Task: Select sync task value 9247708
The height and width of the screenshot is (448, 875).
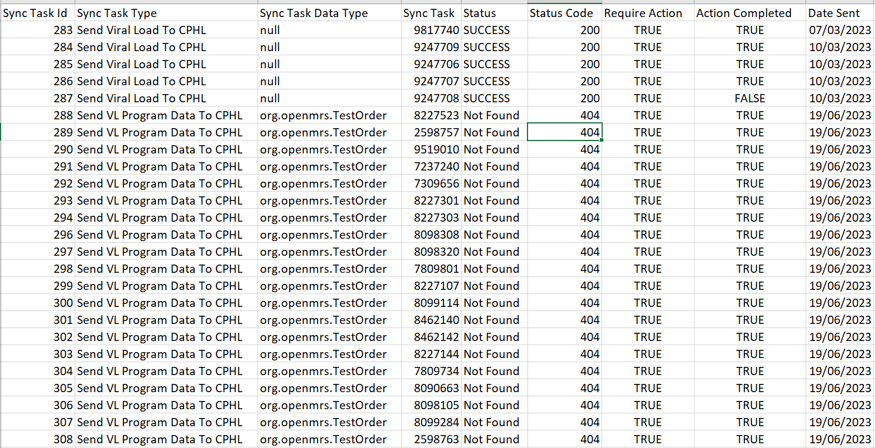Action: (x=431, y=98)
